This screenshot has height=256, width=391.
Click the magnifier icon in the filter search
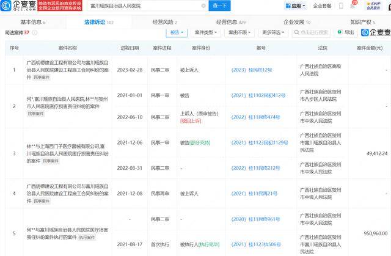click(x=296, y=32)
